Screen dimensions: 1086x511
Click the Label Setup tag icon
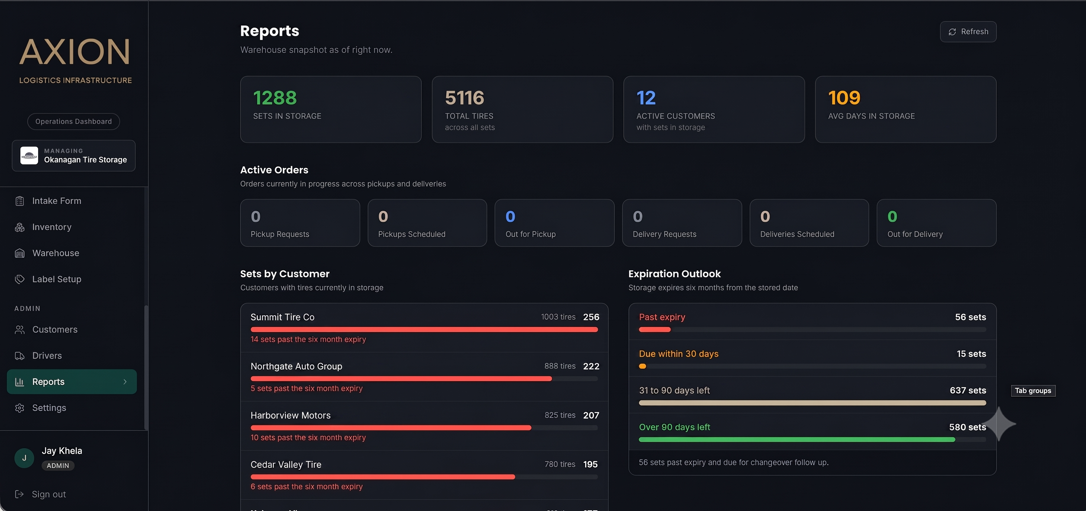pos(19,279)
